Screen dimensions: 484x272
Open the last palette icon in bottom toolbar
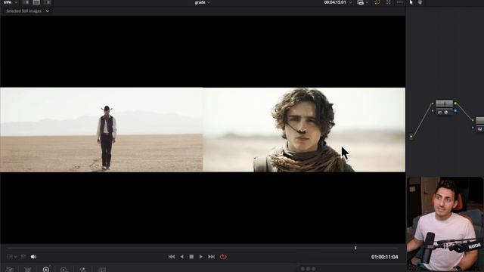[x=101, y=270]
